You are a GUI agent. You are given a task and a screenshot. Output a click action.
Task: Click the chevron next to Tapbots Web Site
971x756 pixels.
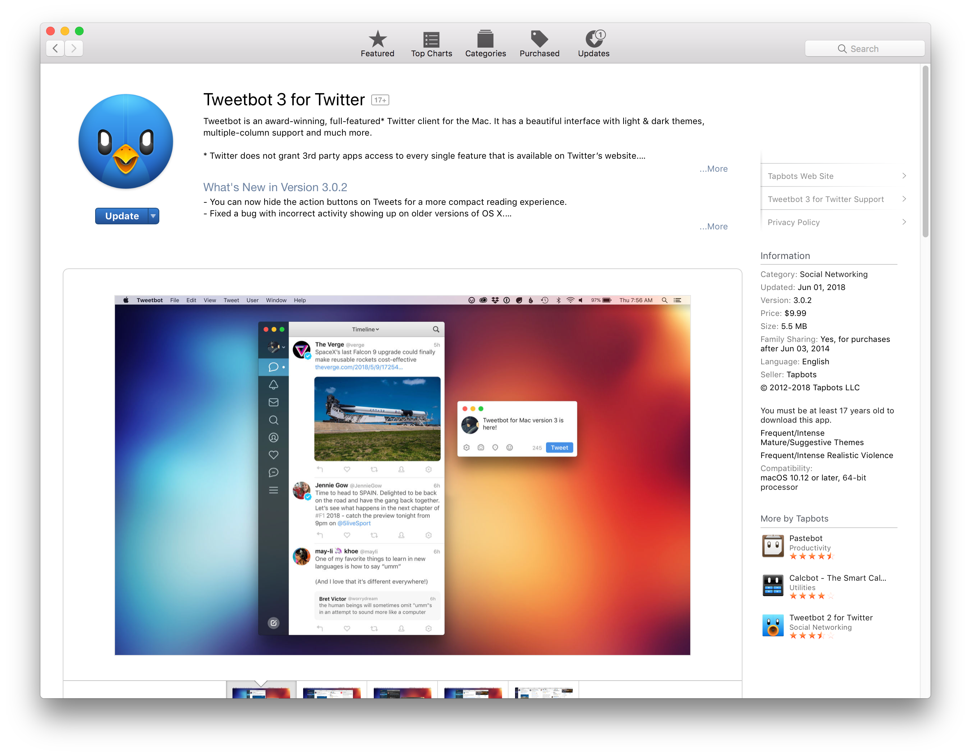pos(904,176)
